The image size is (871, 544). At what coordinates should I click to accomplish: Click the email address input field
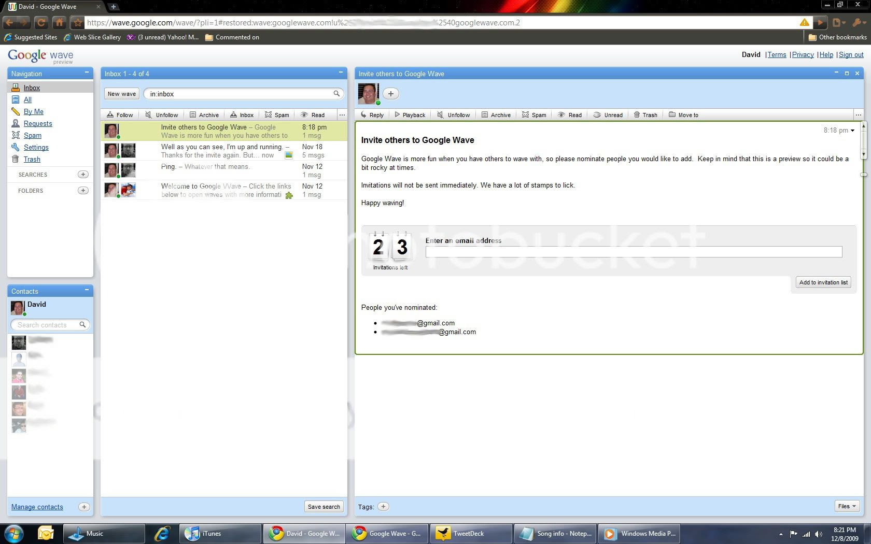634,252
